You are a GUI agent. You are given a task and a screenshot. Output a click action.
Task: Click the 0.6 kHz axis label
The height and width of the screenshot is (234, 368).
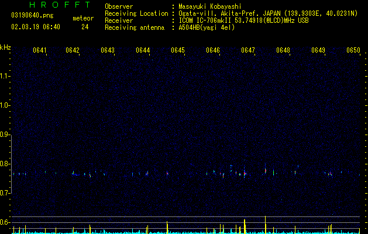(5, 222)
